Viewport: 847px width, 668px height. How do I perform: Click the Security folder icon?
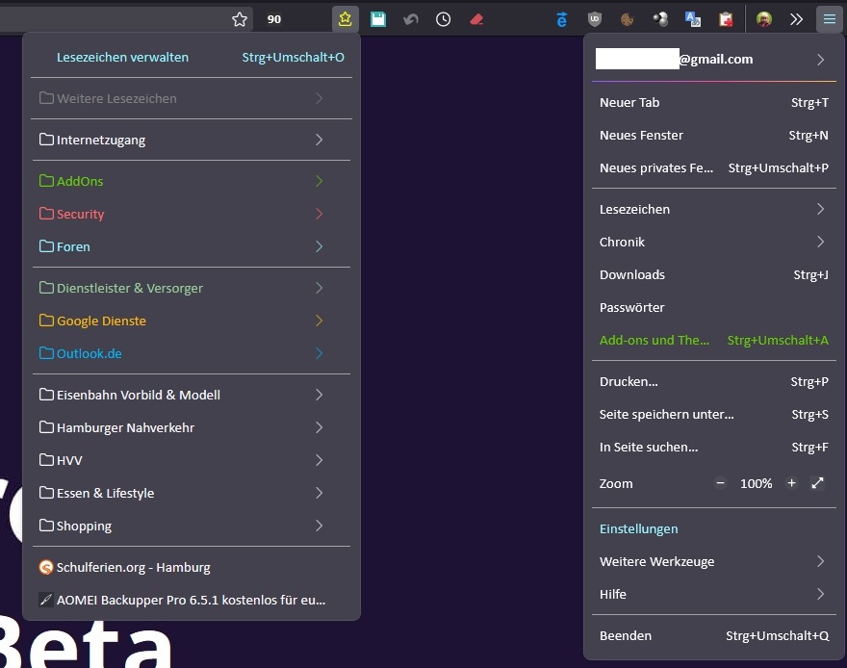click(x=46, y=214)
